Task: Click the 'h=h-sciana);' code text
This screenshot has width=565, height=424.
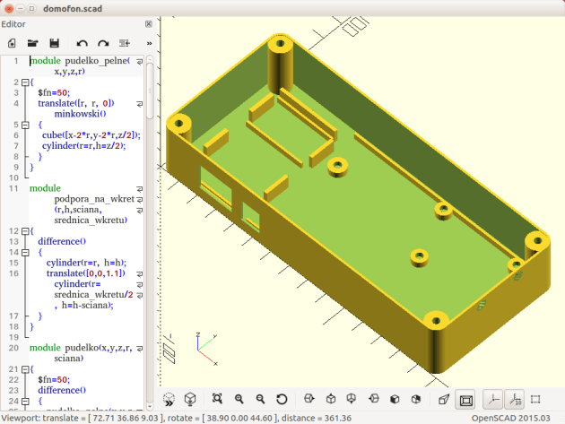Action: point(88,306)
